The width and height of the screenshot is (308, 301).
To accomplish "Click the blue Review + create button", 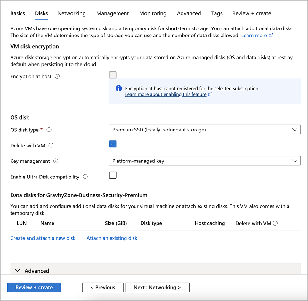I will click(34, 287).
